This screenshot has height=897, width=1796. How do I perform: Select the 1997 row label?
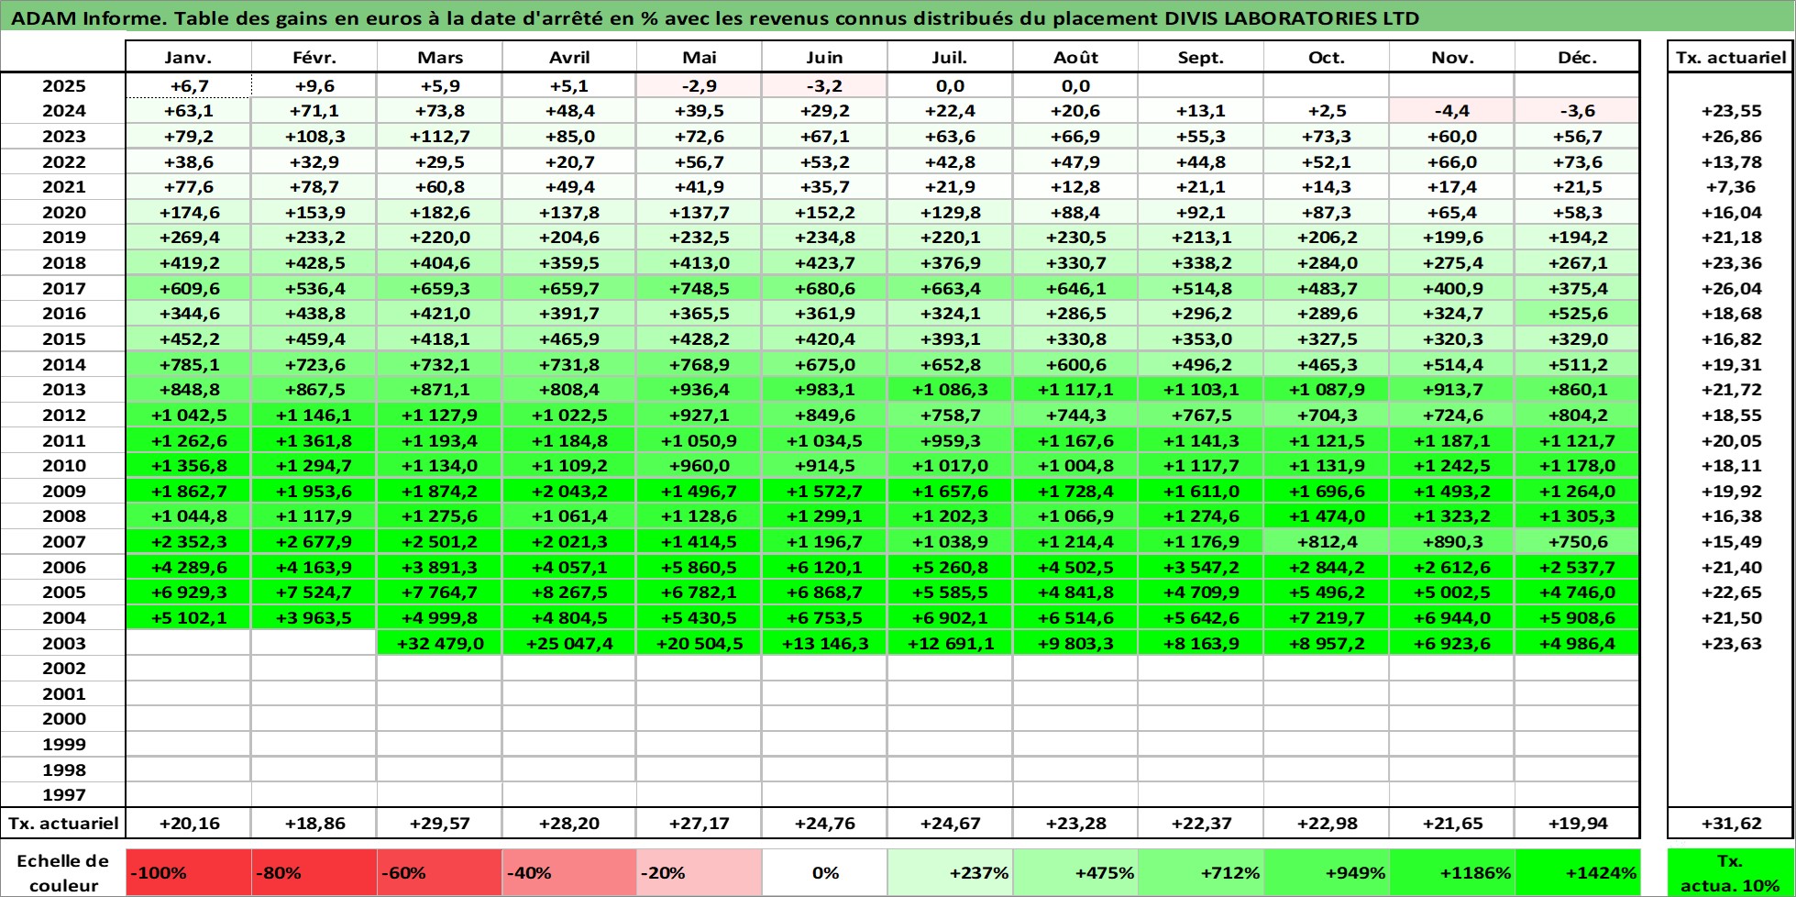click(63, 795)
